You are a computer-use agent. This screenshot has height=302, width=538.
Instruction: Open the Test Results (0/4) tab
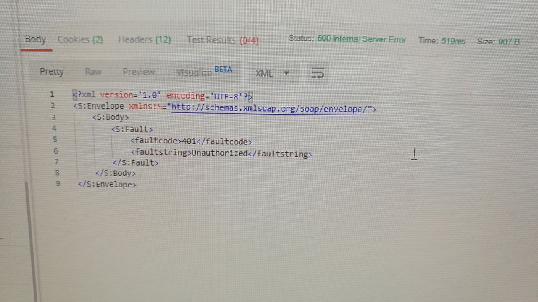pyautogui.click(x=223, y=40)
